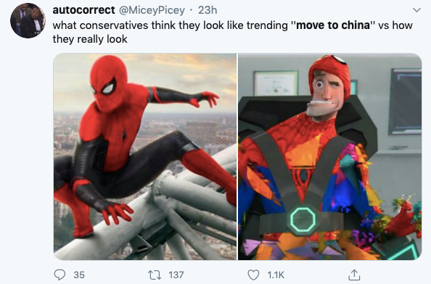431x284 pixels.
Task: Click "vs how" at the first line's end
Action: coord(395,25)
